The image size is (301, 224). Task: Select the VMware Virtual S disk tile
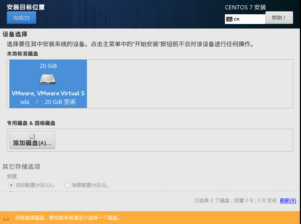pyautogui.click(x=48, y=84)
